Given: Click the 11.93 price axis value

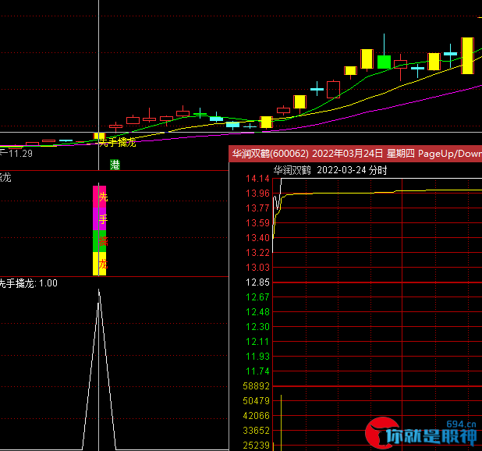Looking at the screenshot, I should click(x=257, y=357).
